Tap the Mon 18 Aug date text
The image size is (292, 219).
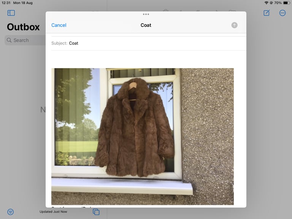(x=23, y=3)
